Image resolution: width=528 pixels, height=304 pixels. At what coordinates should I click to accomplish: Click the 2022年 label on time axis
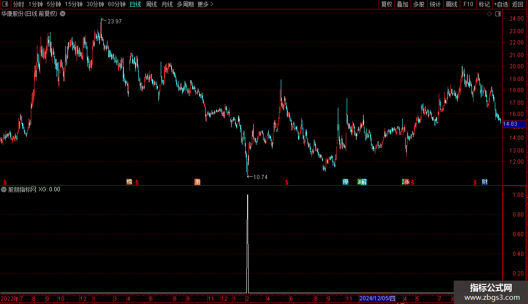coord(10,298)
